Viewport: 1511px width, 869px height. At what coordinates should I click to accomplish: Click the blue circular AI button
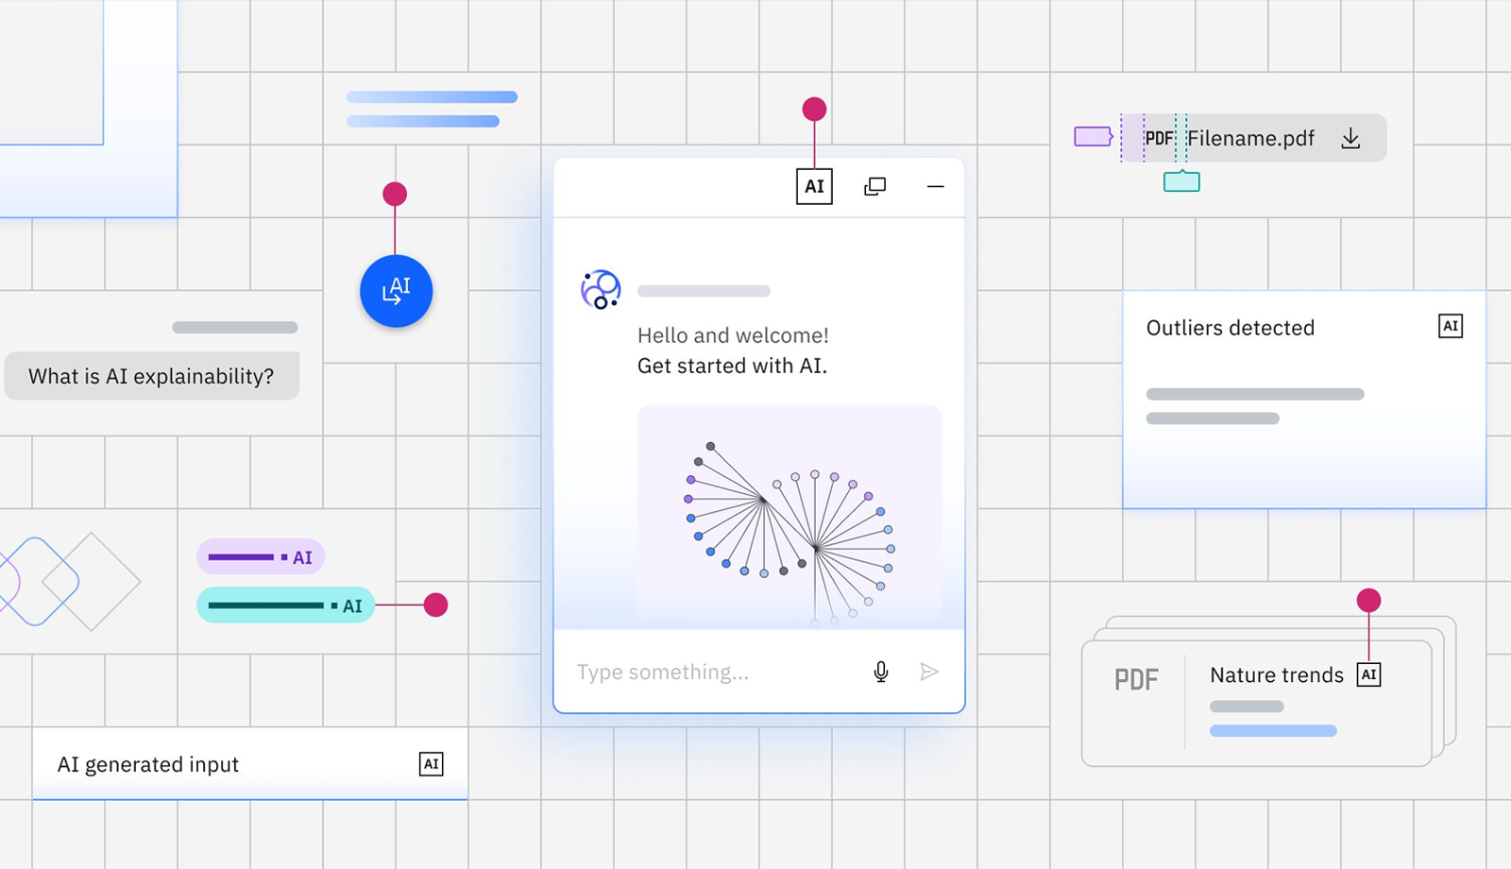[397, 291]
